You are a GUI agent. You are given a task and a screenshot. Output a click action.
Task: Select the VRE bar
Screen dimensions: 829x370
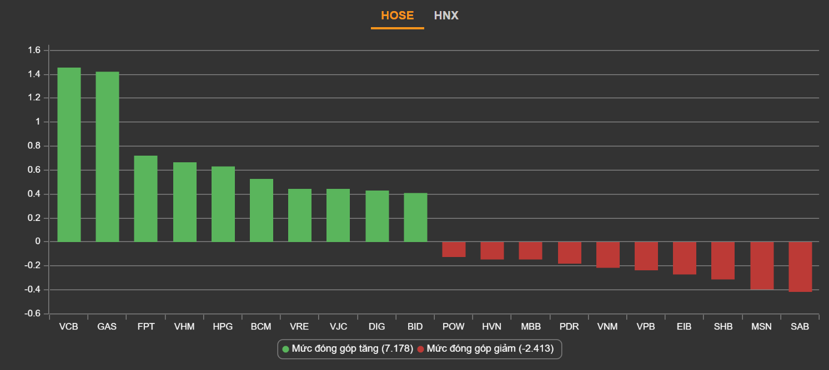pyautogui.click(x=300, y=215)
